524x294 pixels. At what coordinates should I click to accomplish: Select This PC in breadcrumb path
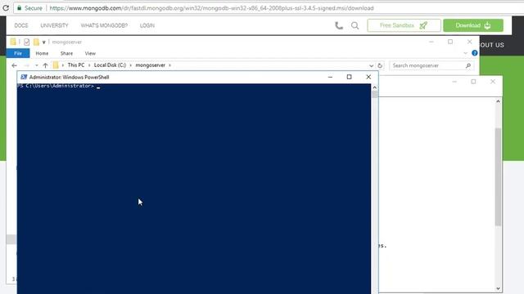(76, 65)
